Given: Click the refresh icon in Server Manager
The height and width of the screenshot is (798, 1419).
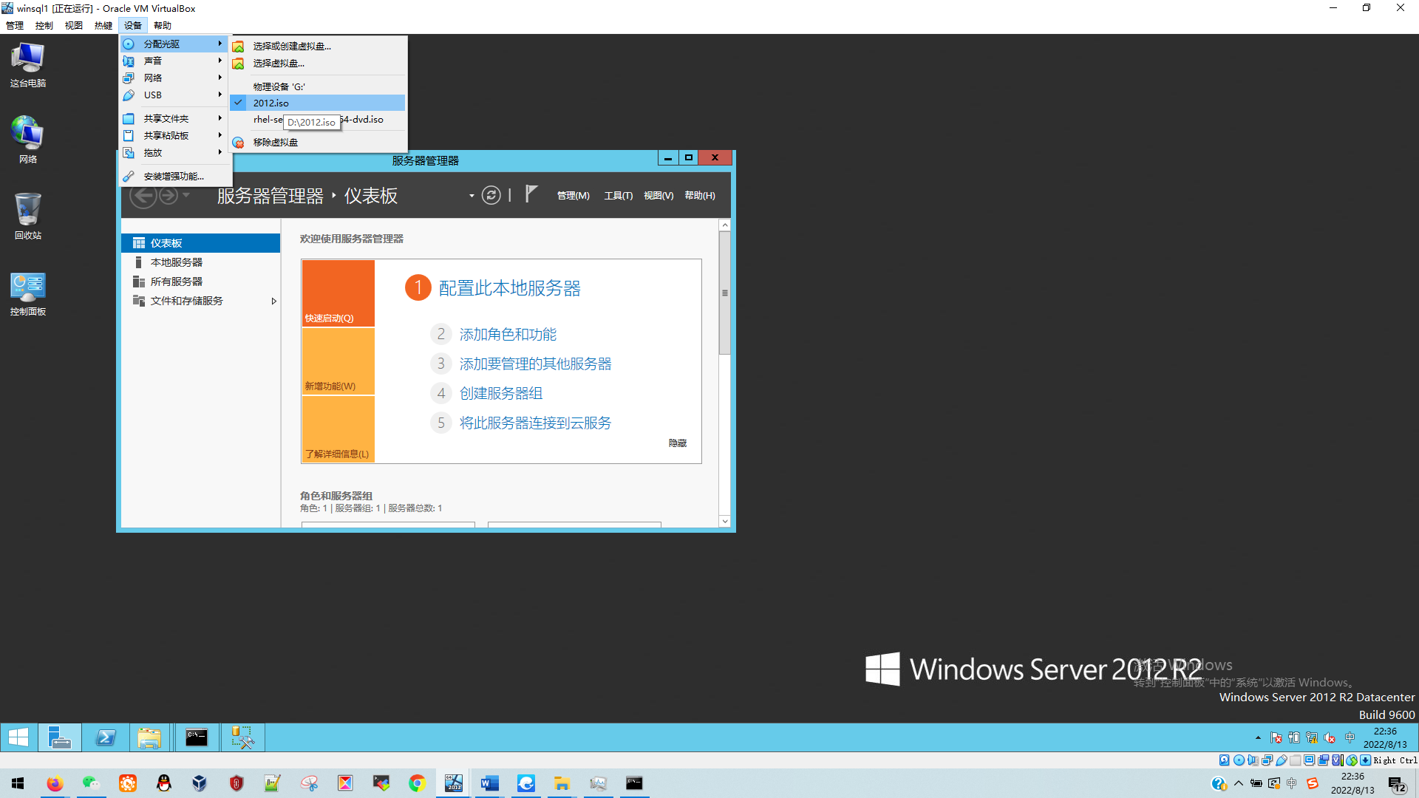Looking at the screenshot, I should 491,195.
